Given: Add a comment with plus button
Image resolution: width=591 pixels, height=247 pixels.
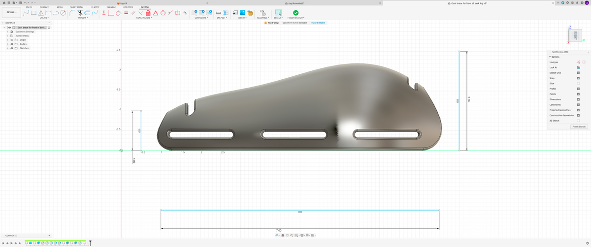Looking at the screenshot, I should tap(49, 236).
